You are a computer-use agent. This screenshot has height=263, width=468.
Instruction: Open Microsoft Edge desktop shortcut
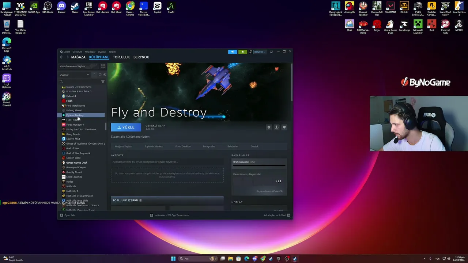click(x=7, y=45)
